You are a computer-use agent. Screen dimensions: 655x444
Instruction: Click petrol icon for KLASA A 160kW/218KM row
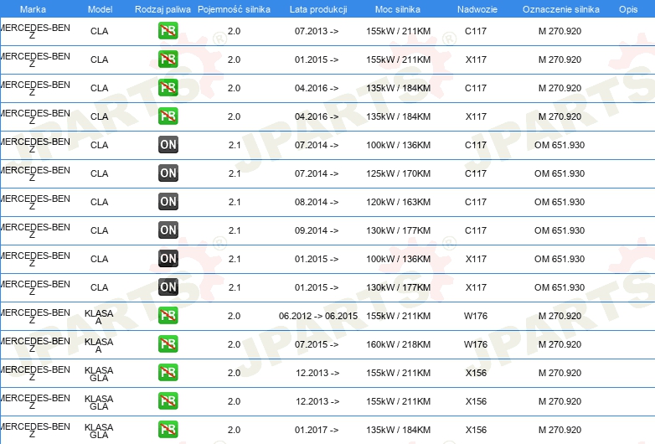(168, 344)
